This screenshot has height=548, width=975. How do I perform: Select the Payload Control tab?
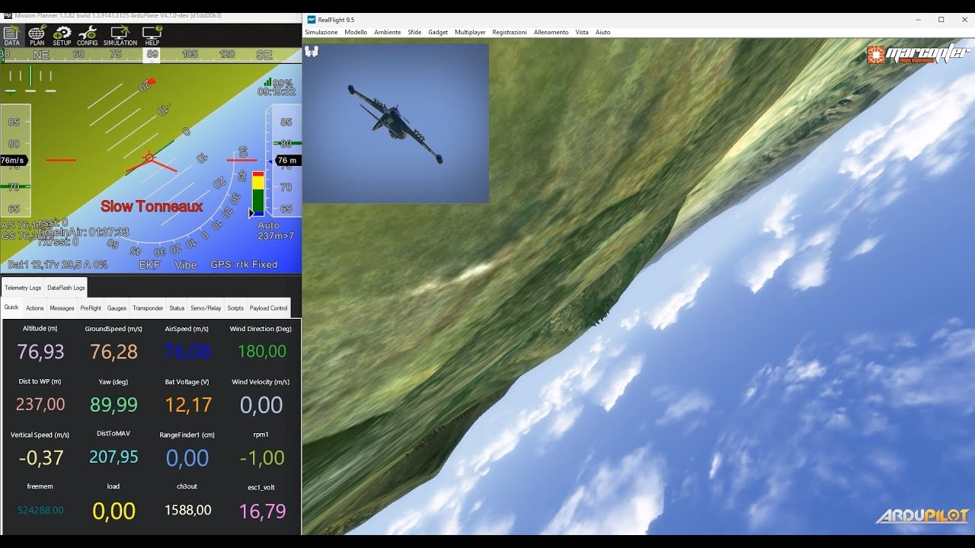click(x=269, y=308)
